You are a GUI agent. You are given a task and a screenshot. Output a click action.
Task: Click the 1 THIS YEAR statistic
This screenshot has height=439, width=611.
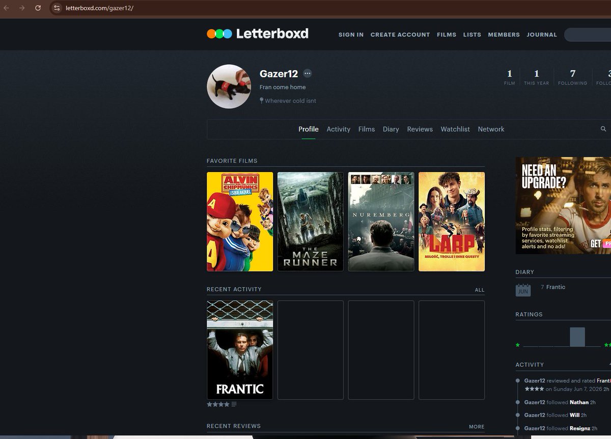tap(537, 77)
